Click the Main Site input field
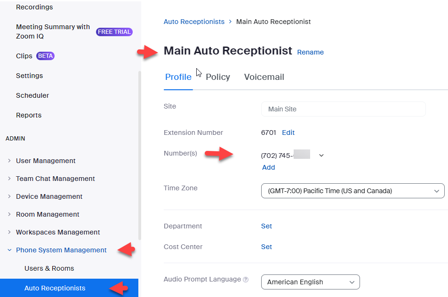Screen dimensions: 448x297 pyautogui.click(x=343, y=109)
